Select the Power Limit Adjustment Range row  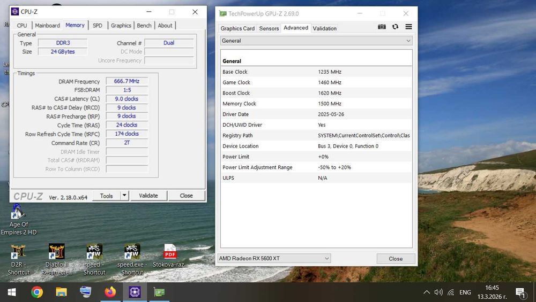pyautogui.click(x=316, y=167)
